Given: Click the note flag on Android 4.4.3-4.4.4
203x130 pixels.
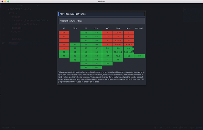Looking at the screenshot, I should point(133,51).
